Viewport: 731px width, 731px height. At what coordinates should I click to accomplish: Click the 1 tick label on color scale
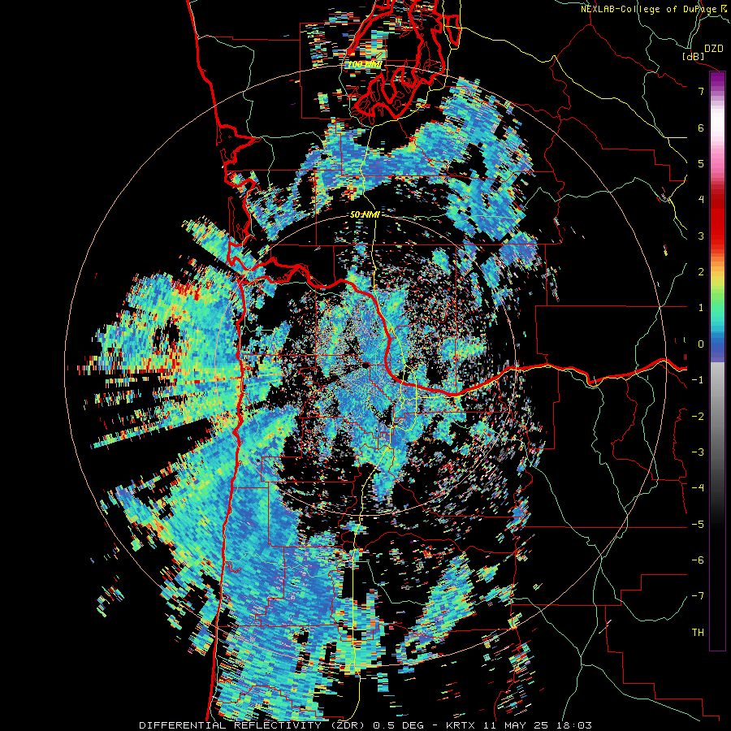coord(701,308)
